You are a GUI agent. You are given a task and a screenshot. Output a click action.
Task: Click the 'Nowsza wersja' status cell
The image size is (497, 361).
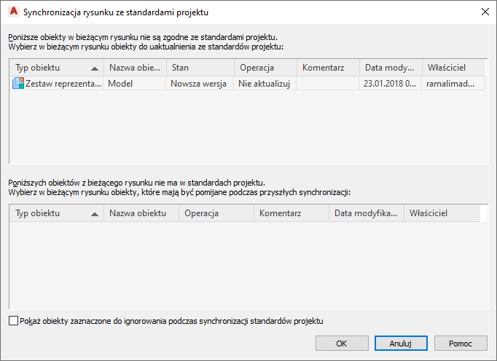[x=200, y=84]
